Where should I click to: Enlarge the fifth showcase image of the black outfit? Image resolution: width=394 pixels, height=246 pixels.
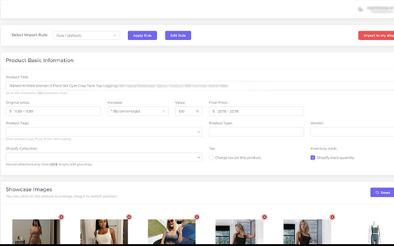point(307,232)
